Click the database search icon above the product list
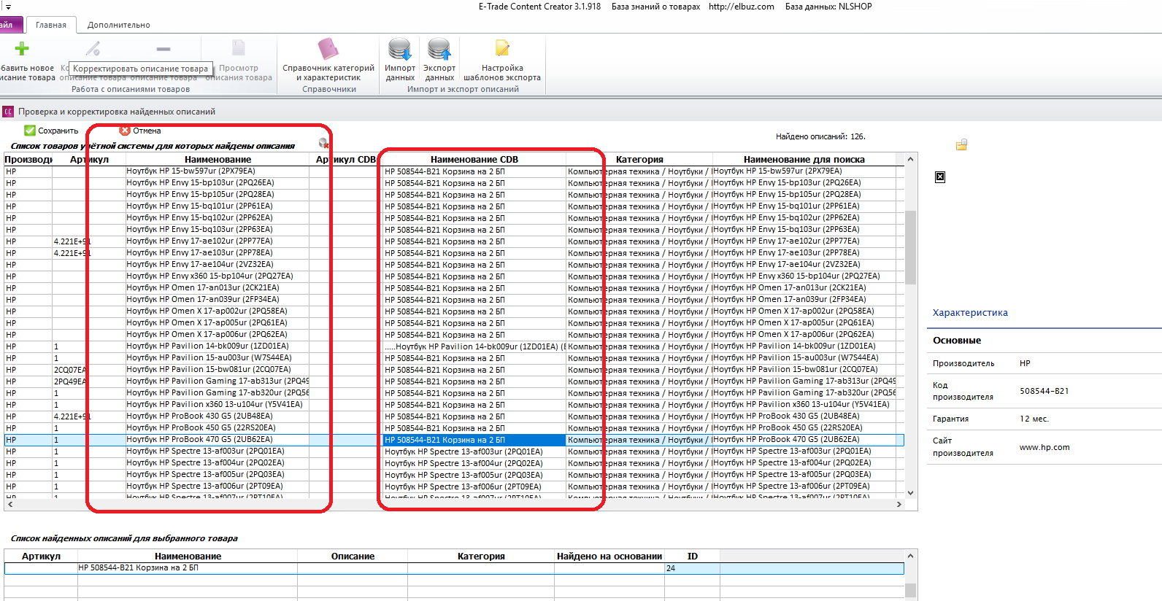The height and width of the screenshot is (601, 1162). point(323,144)
